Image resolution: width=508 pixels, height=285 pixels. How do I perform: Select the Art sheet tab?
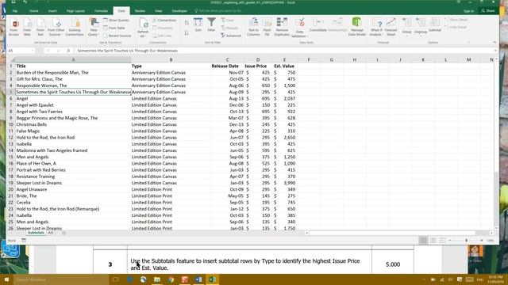[x=51, y=233]
